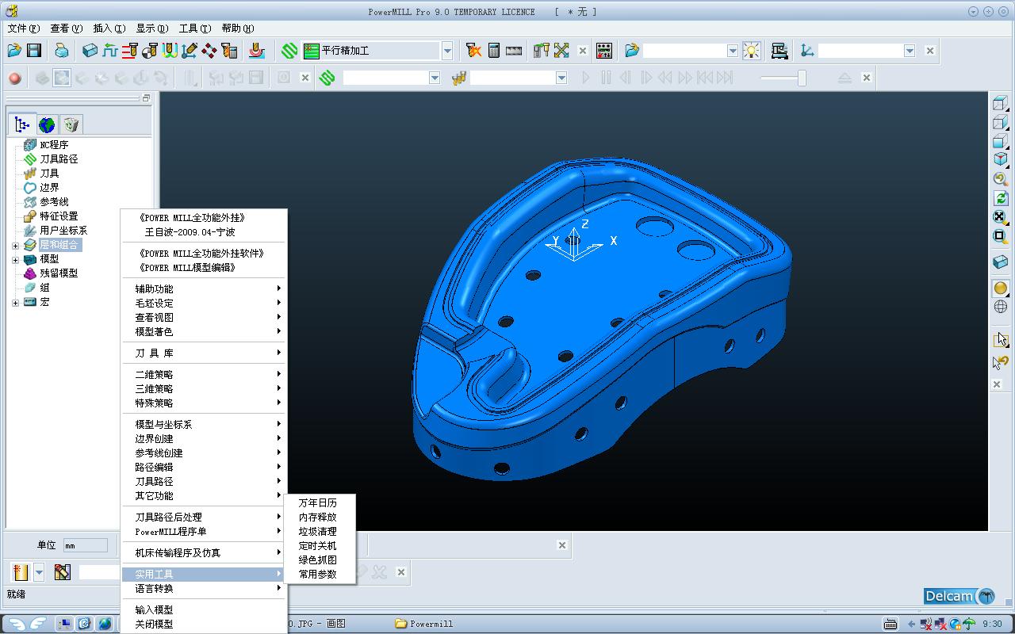1015x634 pixels.
Task: Open the rapid move heights icon
Action: pos(130,51)
